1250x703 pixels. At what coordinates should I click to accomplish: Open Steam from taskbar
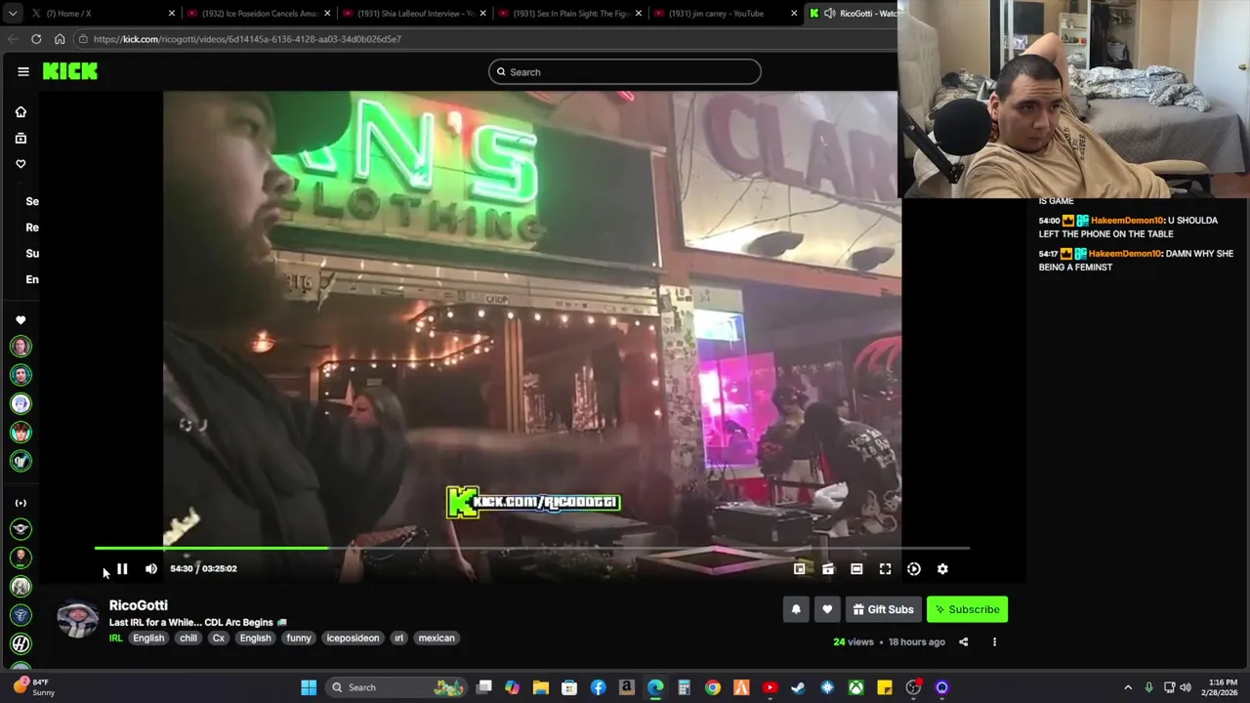[798, 687]
